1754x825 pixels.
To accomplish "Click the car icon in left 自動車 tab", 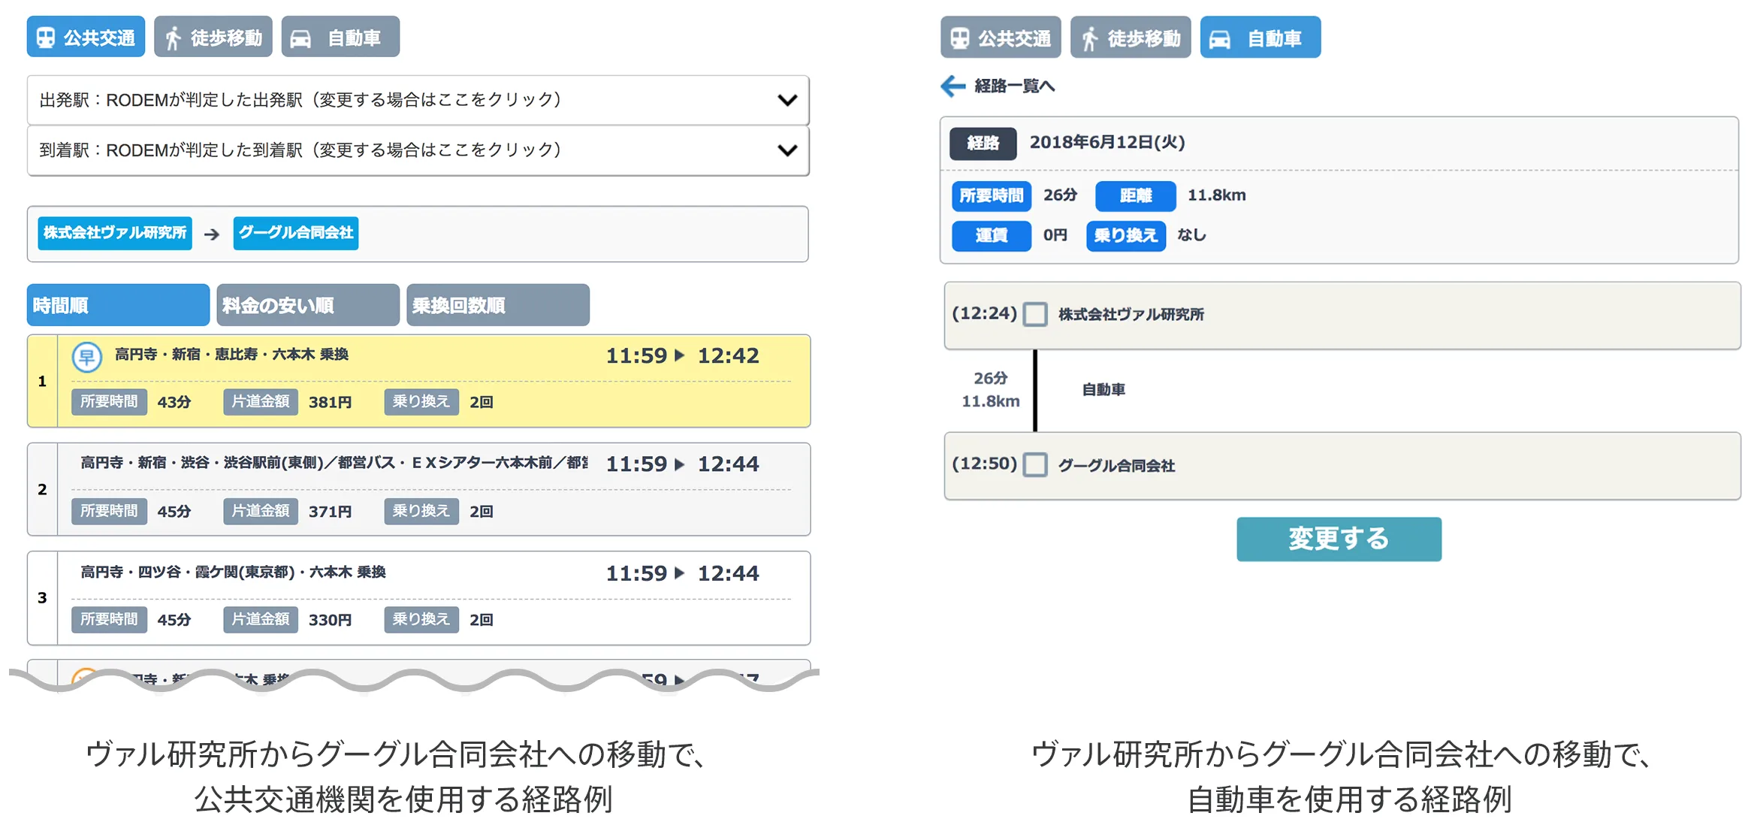I will pos(300,38).
